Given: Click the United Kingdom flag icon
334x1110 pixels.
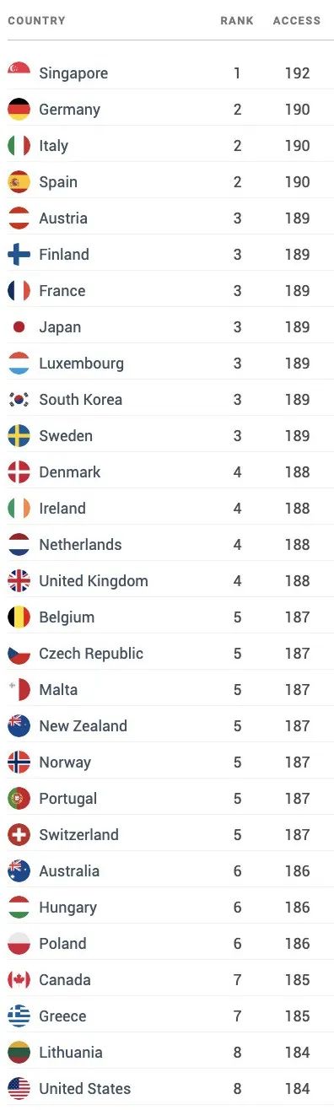Looking at the screenshot, I should click(19, 581).
